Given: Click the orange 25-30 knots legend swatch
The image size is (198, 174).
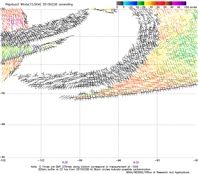Looking at the screenshot, I should point(155,3).
